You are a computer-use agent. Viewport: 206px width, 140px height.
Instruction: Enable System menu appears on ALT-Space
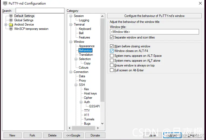[112, 56]
